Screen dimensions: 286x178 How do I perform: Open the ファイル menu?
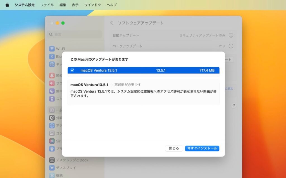[x=47, y=5]
